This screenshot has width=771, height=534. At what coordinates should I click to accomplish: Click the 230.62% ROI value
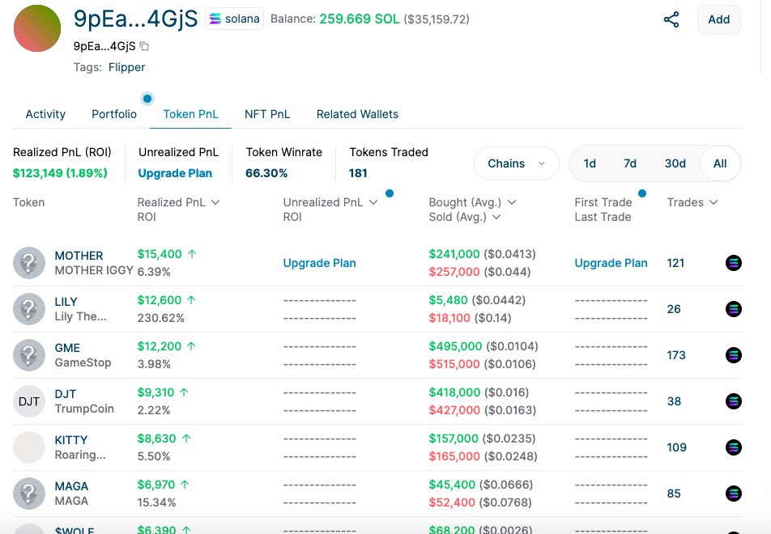[161, 318]
